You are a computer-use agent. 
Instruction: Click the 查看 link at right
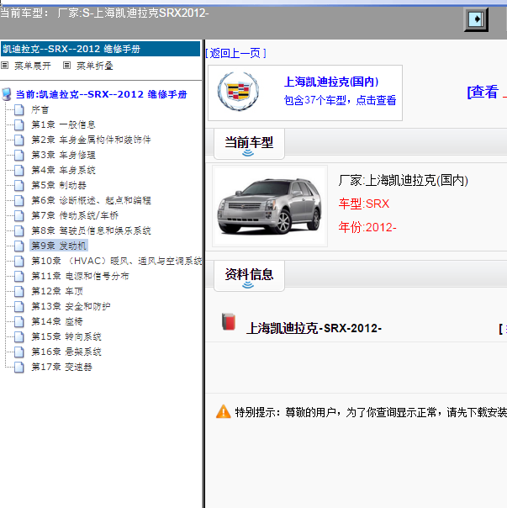[483, 92]
